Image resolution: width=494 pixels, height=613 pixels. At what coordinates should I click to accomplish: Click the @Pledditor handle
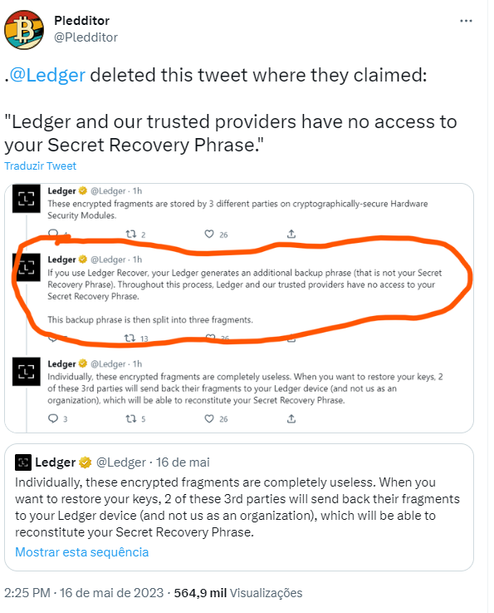point(86,37)
